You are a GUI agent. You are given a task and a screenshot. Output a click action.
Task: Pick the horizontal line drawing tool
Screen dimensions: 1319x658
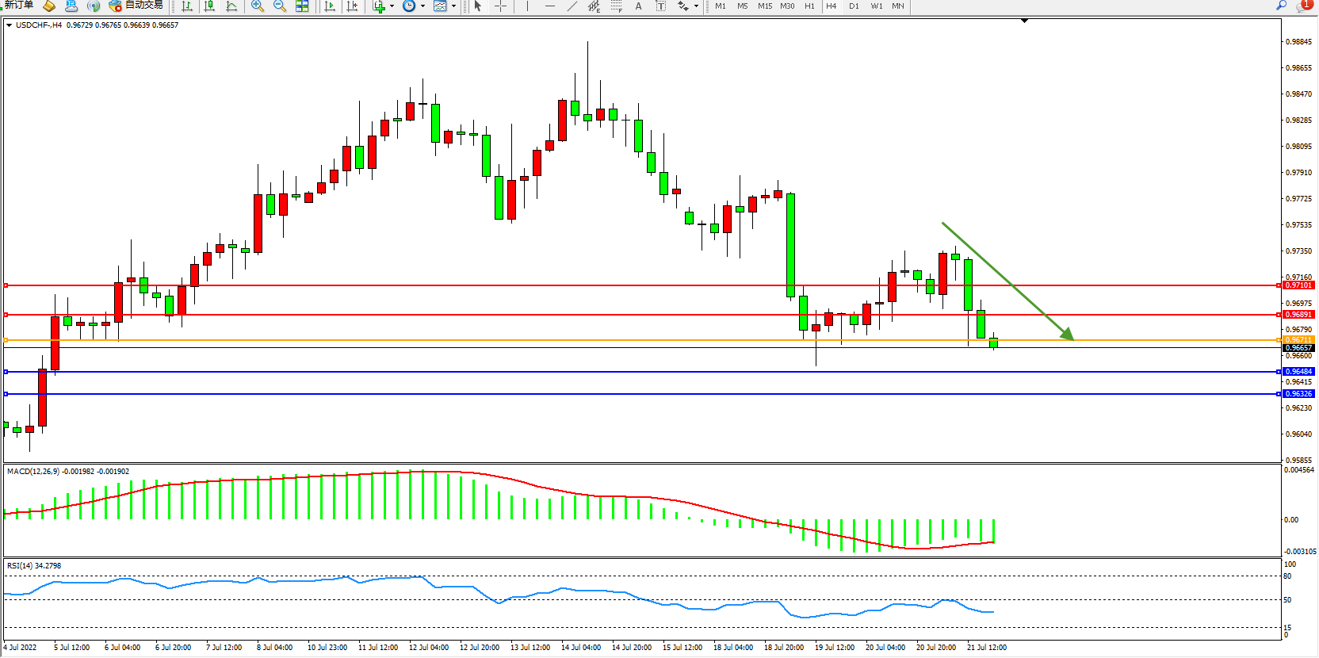(549, 6)
